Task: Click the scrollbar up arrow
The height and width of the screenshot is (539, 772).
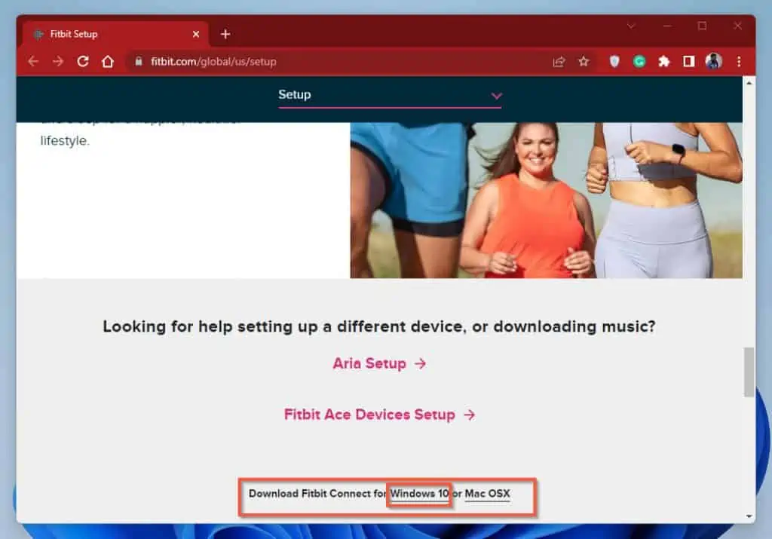Action: click(749, 83)
